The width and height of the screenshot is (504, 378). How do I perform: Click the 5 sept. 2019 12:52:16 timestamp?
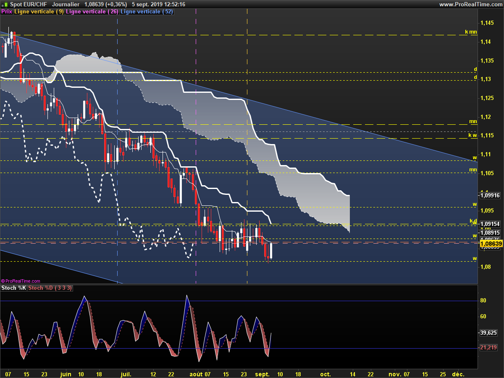point(159,4)
